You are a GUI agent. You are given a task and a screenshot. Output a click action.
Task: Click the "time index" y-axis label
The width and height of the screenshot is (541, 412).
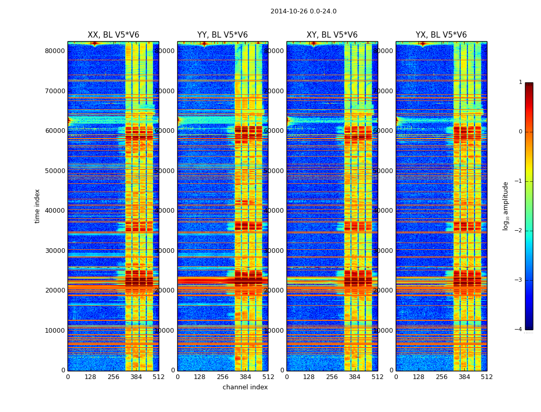click(x=37, y=206)
